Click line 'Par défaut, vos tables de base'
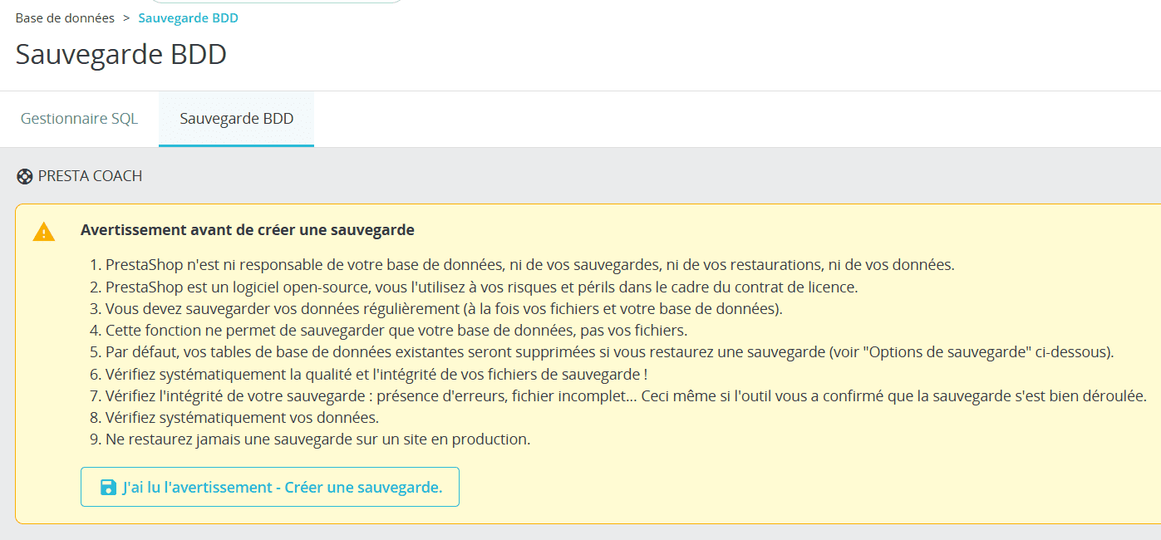1161x540 pixels. coord(609,352)
